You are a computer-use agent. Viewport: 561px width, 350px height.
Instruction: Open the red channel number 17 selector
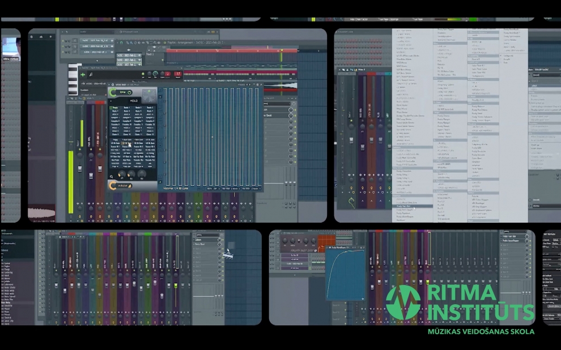[x=178, y=74]
